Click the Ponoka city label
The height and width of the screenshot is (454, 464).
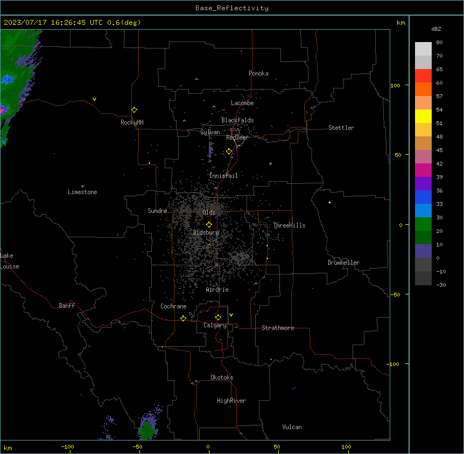pyautogui.click(x=258, y=73)
